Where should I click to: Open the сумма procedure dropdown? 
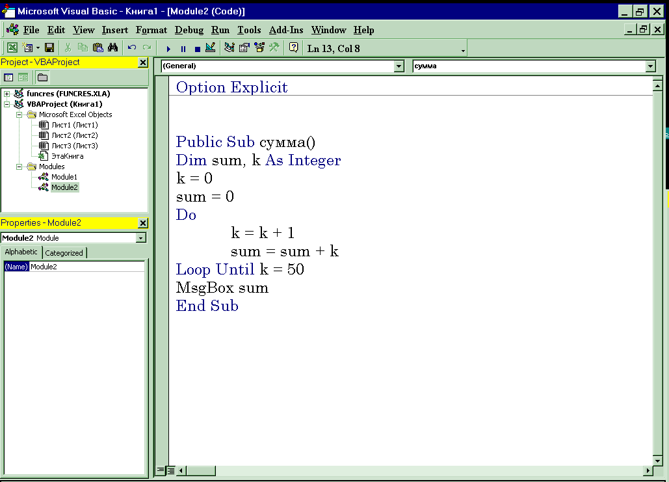click(x=650, y=66)
